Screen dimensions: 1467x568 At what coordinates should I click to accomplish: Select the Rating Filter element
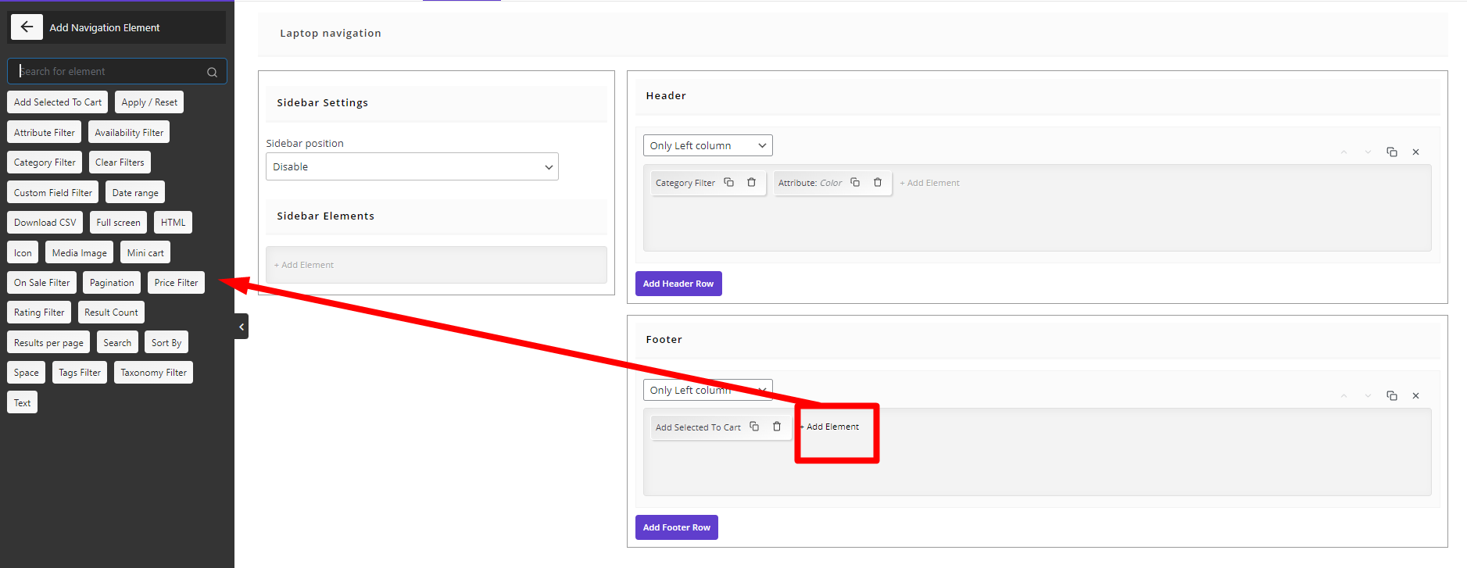tap(39, 313)
